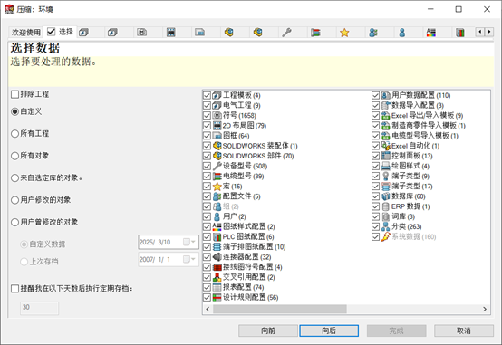
Task: Uncheck the 电缆型号 (39) checkbox
Action: 207,176
